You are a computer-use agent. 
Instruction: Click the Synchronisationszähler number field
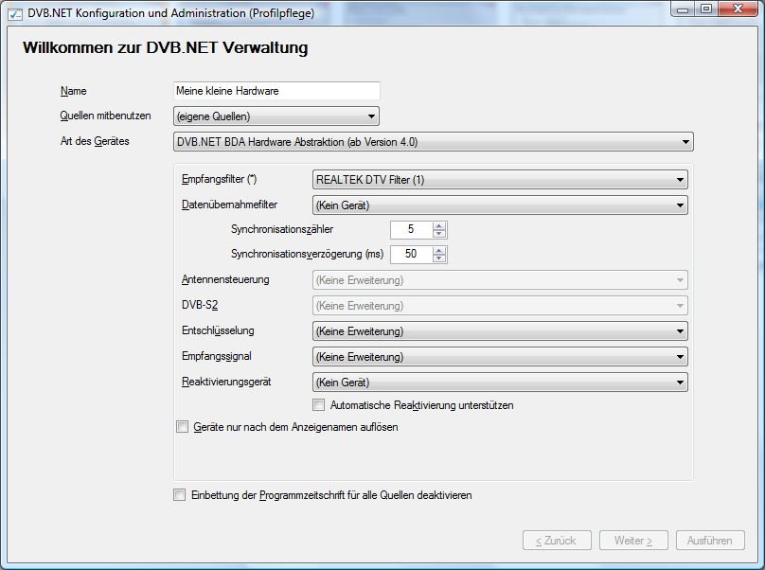point(411,229)
